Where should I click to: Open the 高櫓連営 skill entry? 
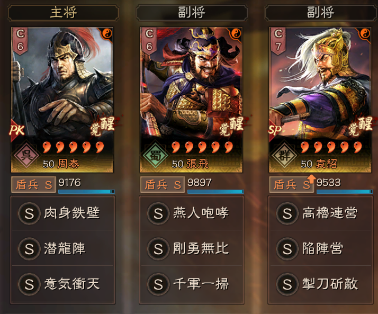point(321,213)
